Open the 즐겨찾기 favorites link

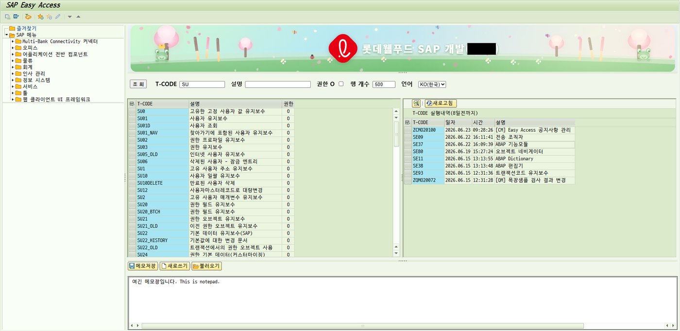26,29
